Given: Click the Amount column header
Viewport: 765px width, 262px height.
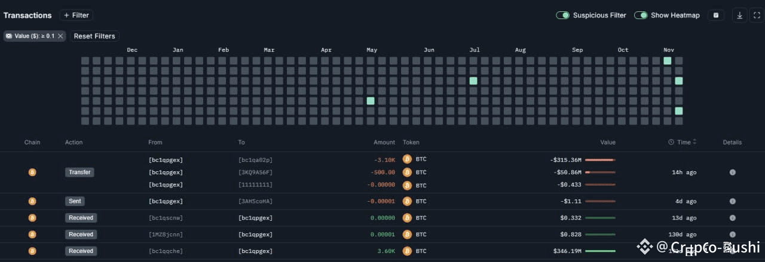Looking at the screenshot, I should pos(384,142).
